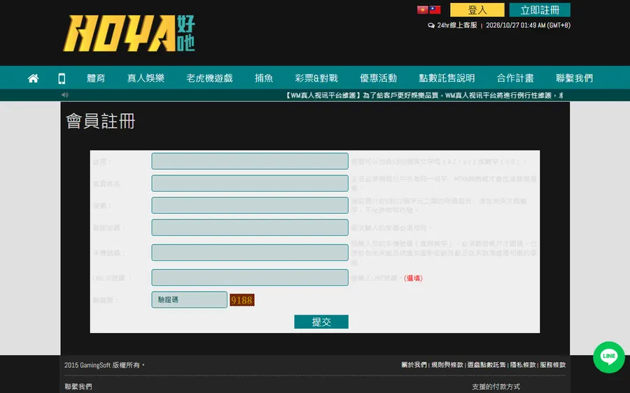Click the 支援的付款方式 footer heading
630x393 pixels.
(x=496, y=387)
